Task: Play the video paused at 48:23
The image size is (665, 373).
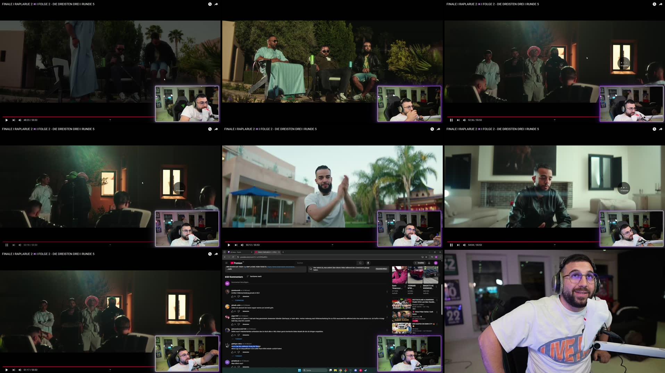Action: point(7,120)
